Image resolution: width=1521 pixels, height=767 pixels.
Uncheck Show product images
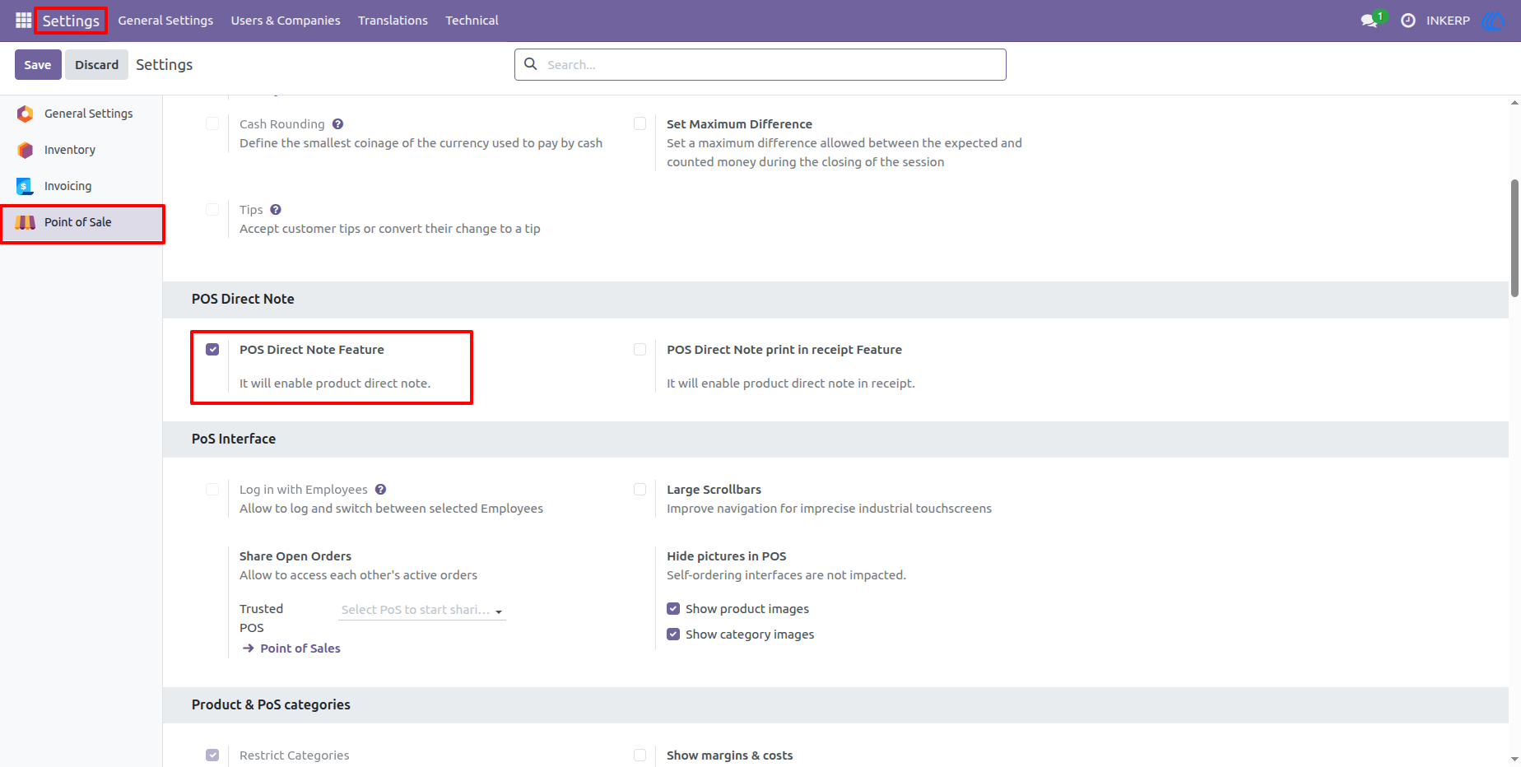pos(673,609)
